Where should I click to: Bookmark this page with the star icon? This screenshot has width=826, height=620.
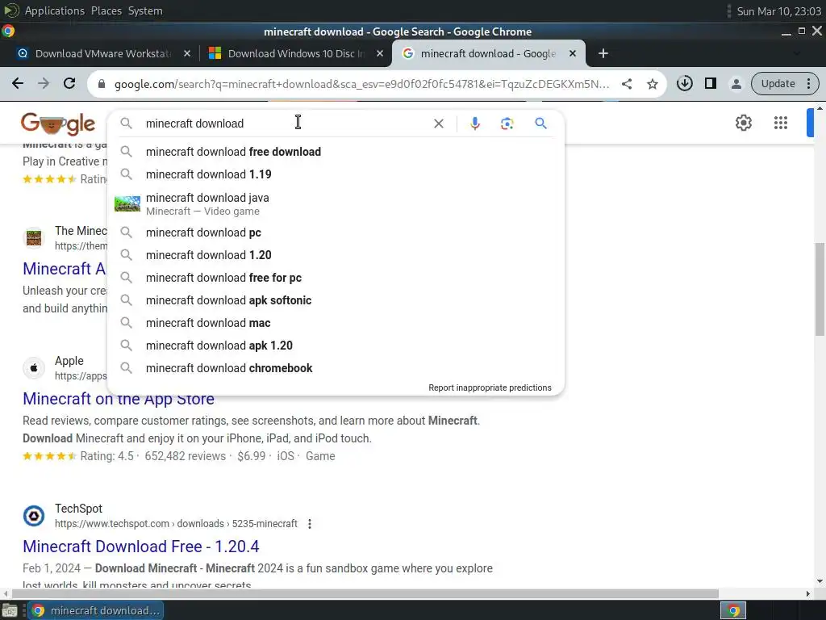click(653, 84)
